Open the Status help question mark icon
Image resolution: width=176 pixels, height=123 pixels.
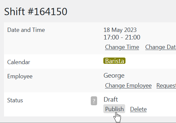point(94,101)
